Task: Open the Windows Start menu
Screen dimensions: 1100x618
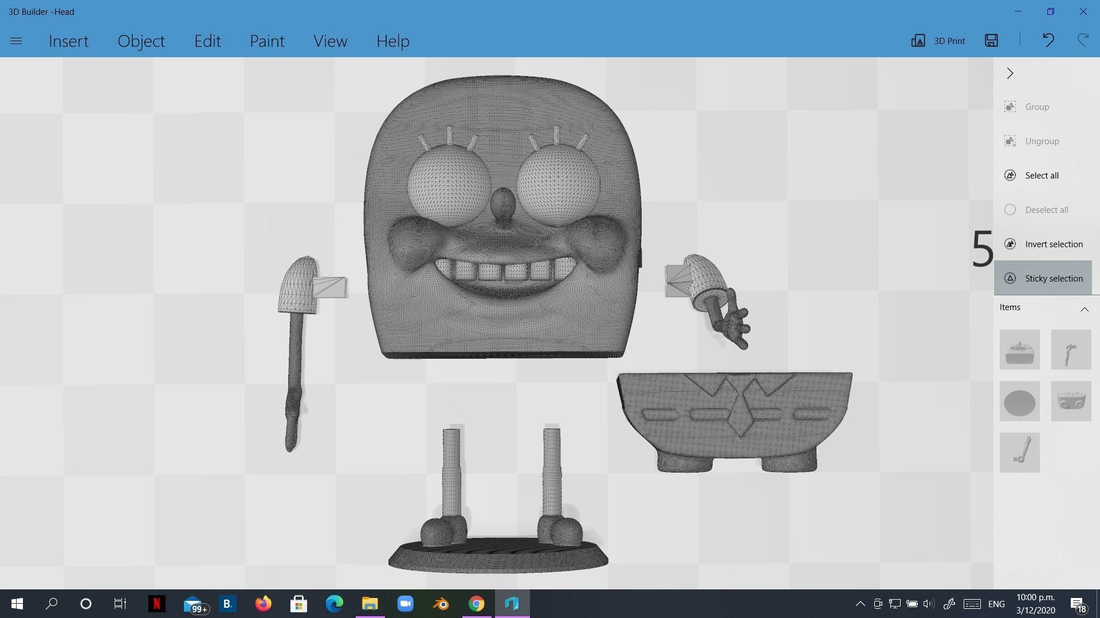Action: click(x=17, y=604)
